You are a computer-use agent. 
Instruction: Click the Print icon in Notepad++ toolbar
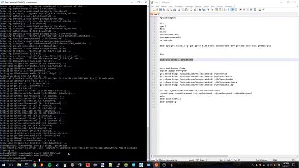(174, 10)
